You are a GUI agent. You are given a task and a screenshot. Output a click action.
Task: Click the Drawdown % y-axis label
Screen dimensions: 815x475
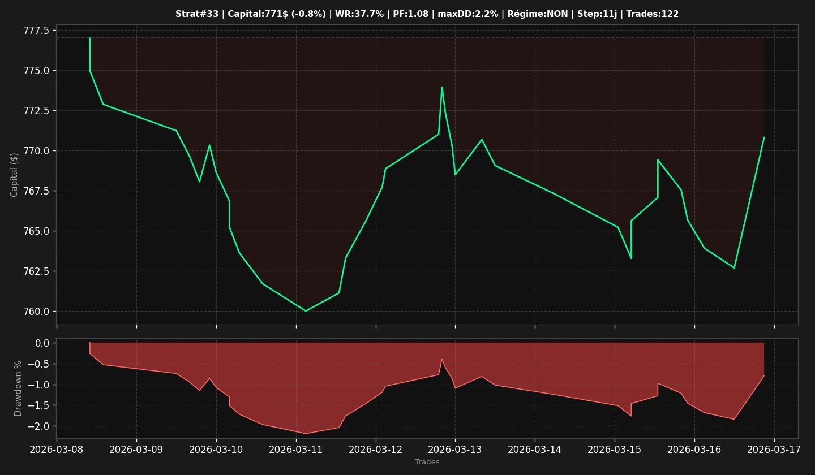click(18, 388)
